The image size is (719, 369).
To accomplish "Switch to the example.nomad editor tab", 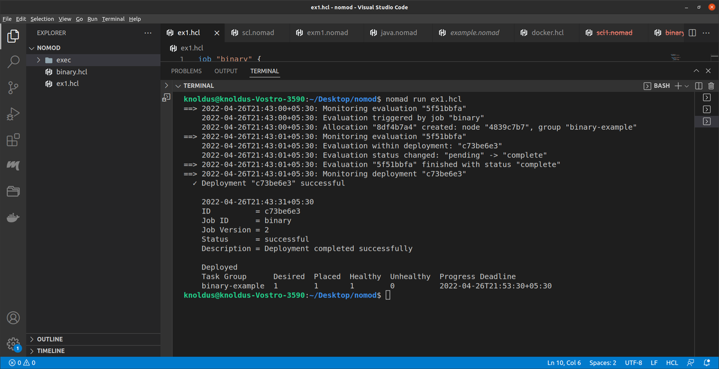I will pyautogui.click(x=474, y=33).
